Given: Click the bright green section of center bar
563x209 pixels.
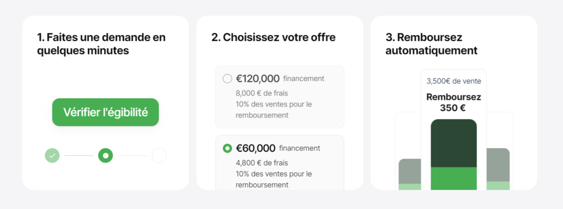Looking at the screenshot, I should click(454, 178).
